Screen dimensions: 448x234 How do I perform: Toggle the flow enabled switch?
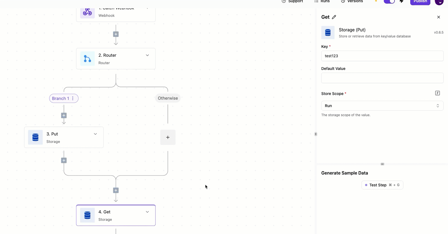[x=389, y=1]
